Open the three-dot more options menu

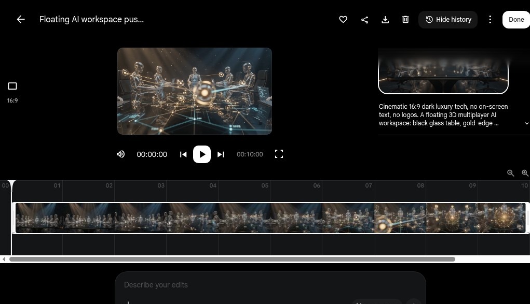click(x=490, y=20)
